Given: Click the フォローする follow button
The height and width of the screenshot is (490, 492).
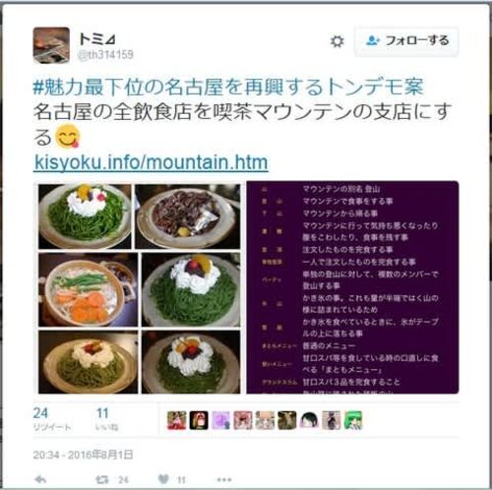Looking at the screenshot, I should 406,41.
